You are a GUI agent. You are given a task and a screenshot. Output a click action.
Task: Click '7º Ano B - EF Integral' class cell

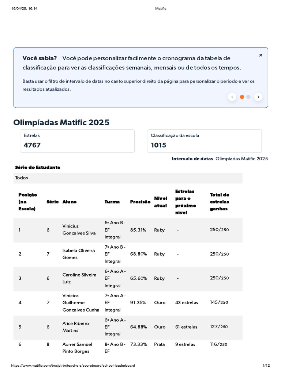click(x=115, y=254)
